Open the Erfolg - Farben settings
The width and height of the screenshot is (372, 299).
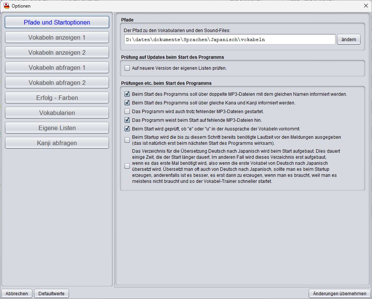[57, 98]
